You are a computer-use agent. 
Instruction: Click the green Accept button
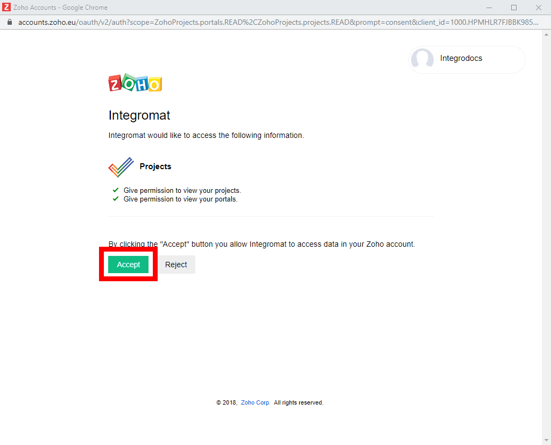pos(128,265)
